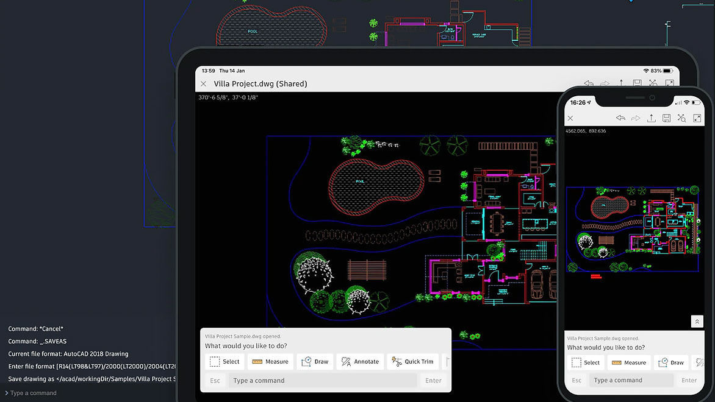Tap the save icon on the iPhone toolbar
Image resolution: width=715 pixels, height=402 pixels.
point(666,118)
